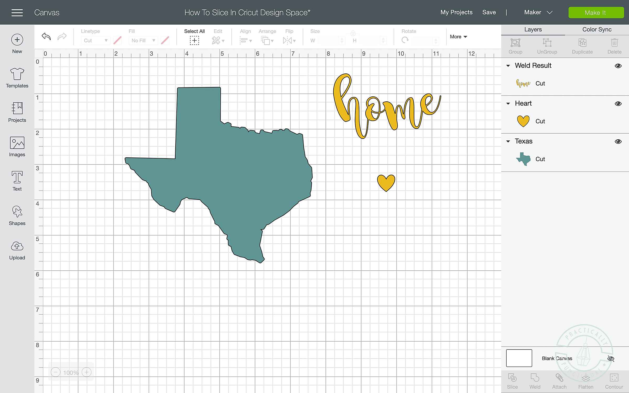The image size is (629, 393).
Task: Hide the Texas layer
Action: click(618, 141)
